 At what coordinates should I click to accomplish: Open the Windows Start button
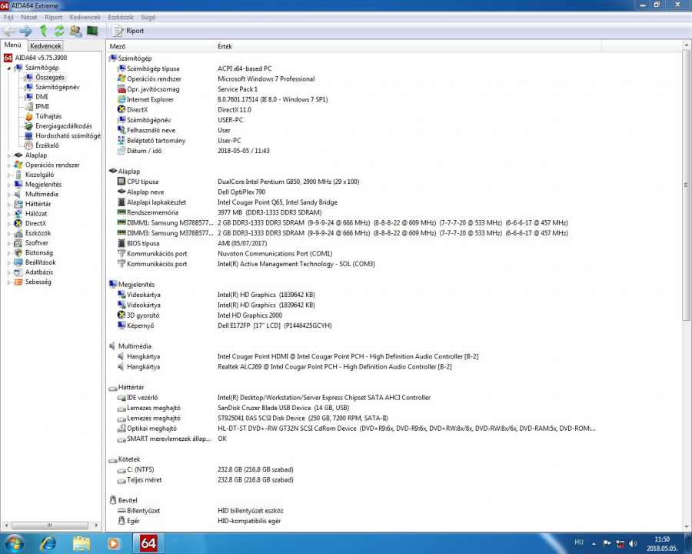14,543
